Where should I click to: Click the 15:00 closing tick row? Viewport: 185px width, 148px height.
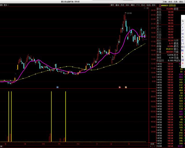[x=171, y=146]
